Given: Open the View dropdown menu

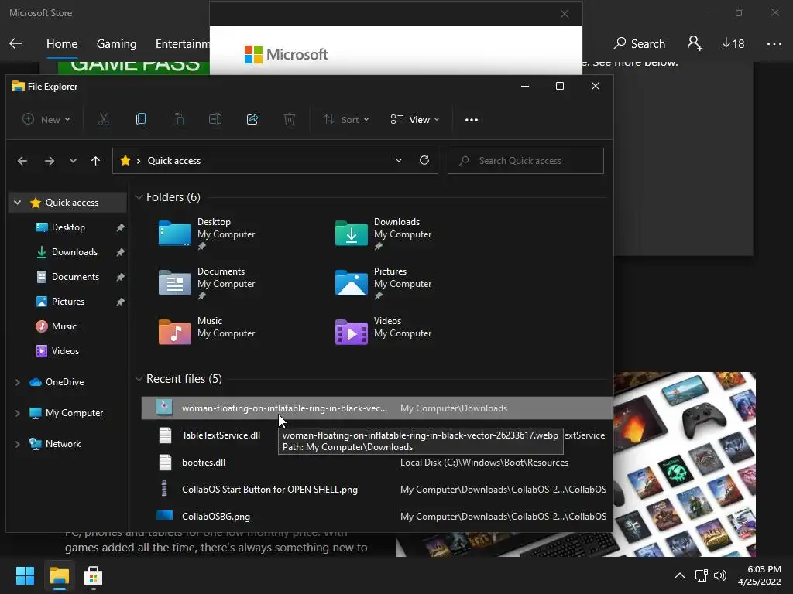Looking at the screenshot, I should [x=415, y=120].
